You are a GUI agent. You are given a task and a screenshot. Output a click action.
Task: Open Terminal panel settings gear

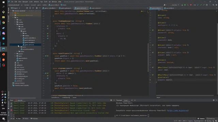214,100
